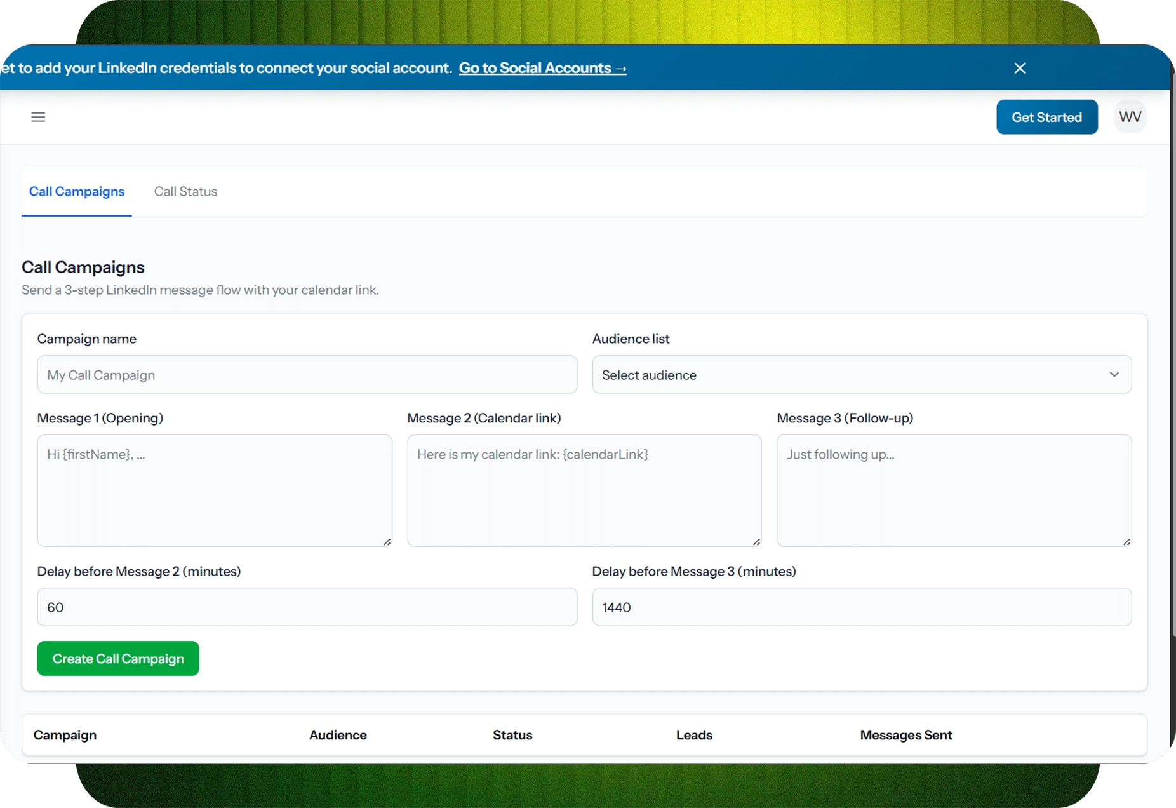Open the WV user avatar menu
The width and height of the screenshot is (1176, 808).
(x=1130, y=117)
